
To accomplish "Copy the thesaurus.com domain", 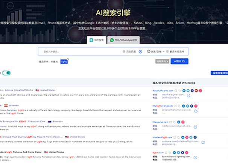I will [174, 122].
